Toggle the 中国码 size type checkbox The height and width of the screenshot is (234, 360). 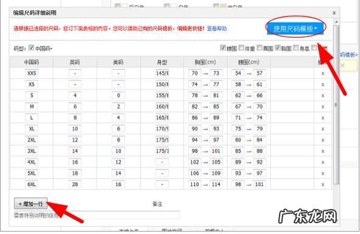[31, 47]
